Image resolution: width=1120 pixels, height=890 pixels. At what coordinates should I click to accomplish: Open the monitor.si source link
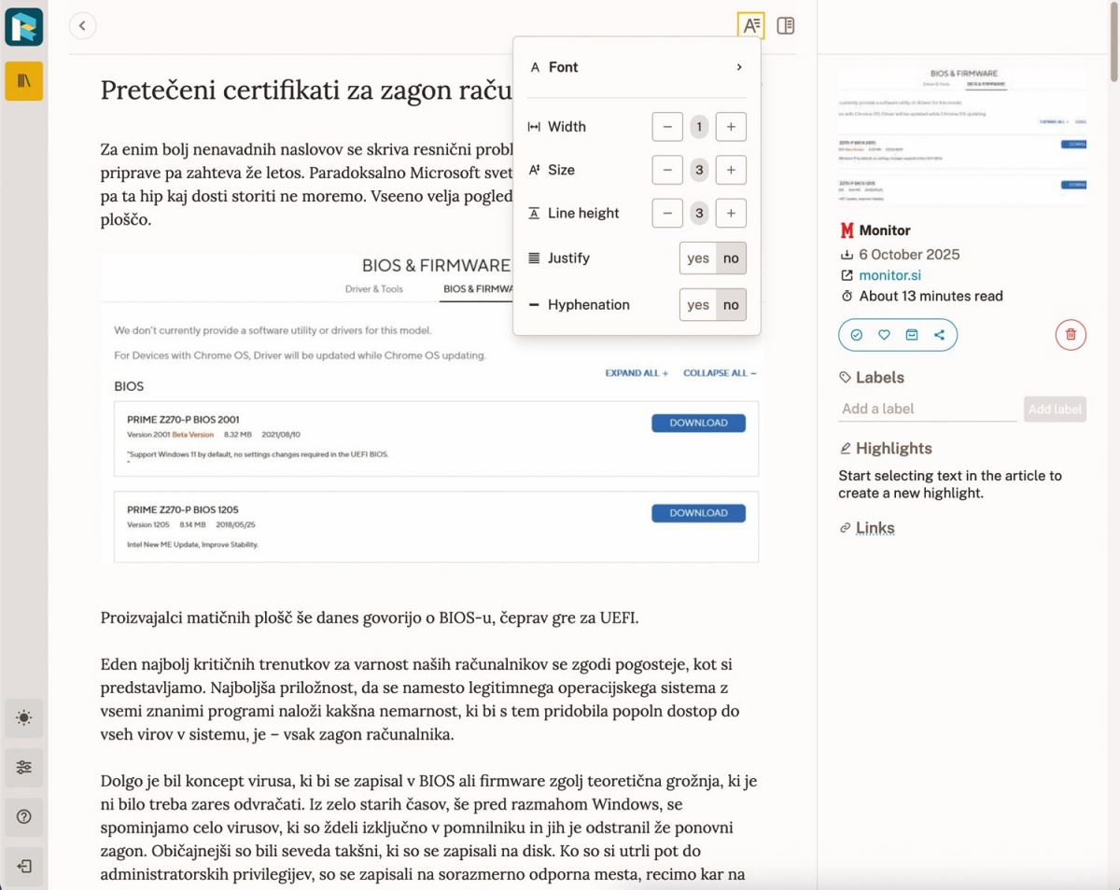(x=889, y=275)
